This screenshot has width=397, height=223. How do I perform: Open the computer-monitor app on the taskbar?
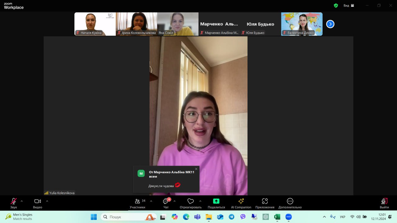254,217
